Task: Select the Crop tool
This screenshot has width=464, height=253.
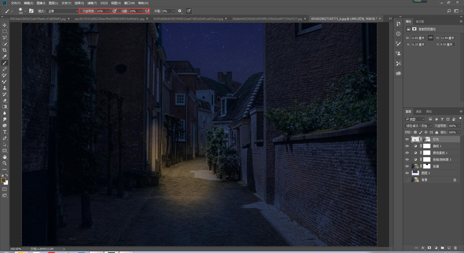Action: click(x=5, y=50)
